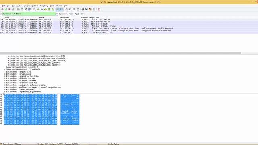Jump to the last packet
The image size is (258, 145).
pos(53,10)
